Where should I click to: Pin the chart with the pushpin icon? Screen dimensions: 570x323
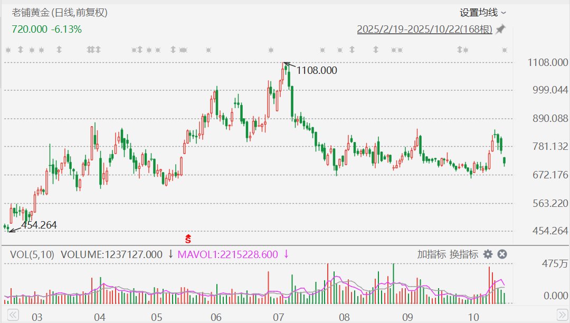click(500, 30)
